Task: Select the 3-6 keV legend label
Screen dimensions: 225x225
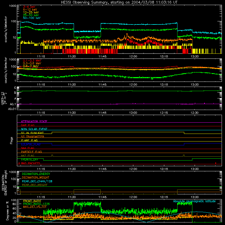Action: pyautogui.click(x=29, y=7)
